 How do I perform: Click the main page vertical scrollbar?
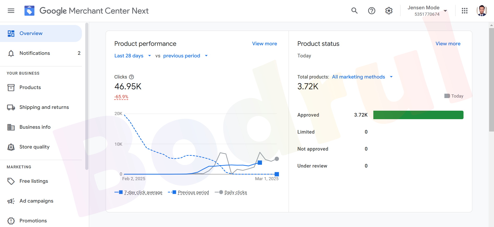(491, 80)
